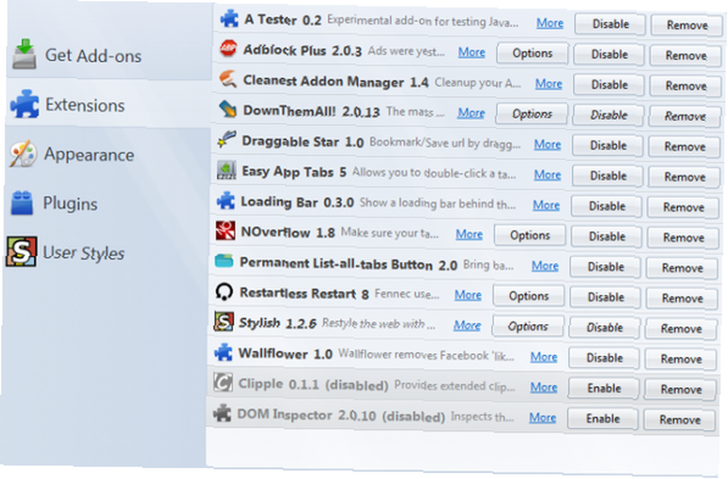728x479 pixels.
Task: Show more about Clipple
Action: (x=544, y=387)
